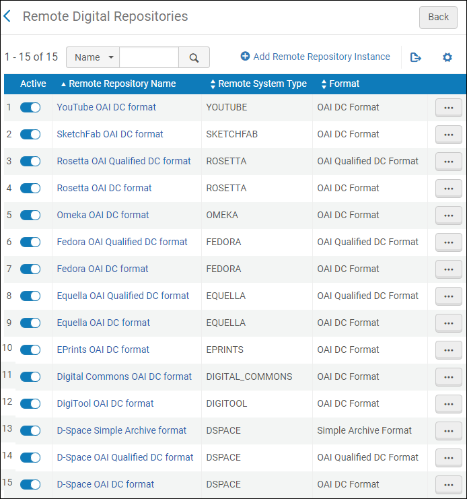Open Fedora OAI Qualified DC format link
The image size is (467, 499).
[122, 242]
